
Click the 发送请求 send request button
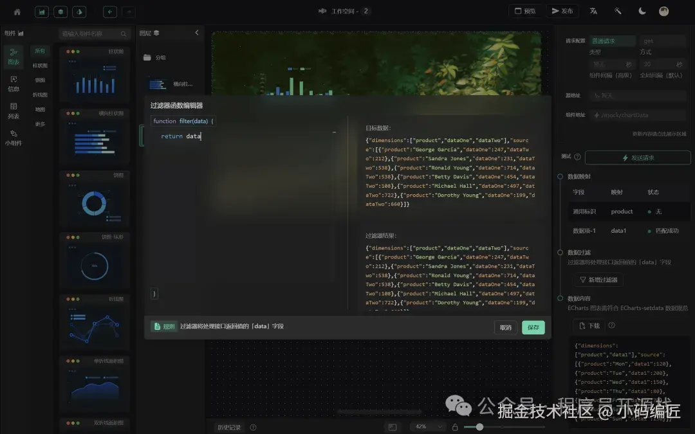[638, 158]
